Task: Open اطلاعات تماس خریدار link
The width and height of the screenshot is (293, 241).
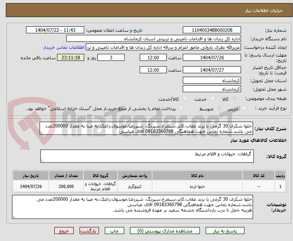Action: pyautogui.click(x=64, y=47)
